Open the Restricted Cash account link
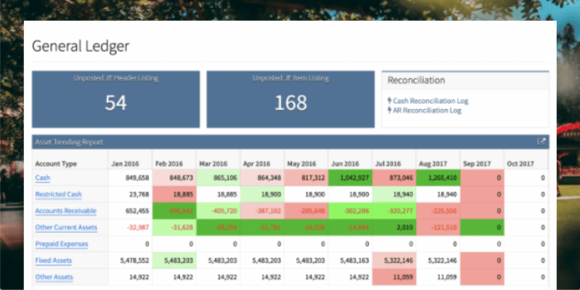 (58, 194)
